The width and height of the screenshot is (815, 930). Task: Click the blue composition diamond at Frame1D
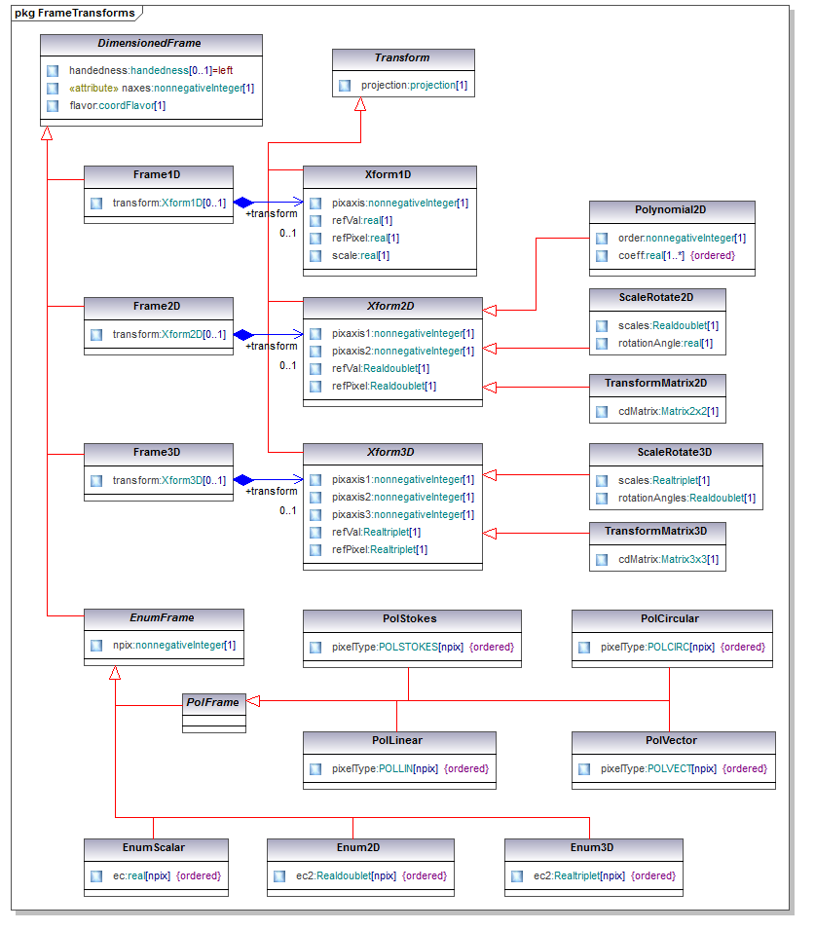click(x=242, y=203)
